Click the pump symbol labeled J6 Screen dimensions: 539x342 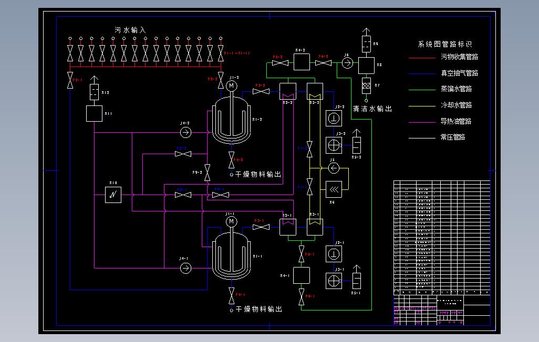tap(348, 63)
